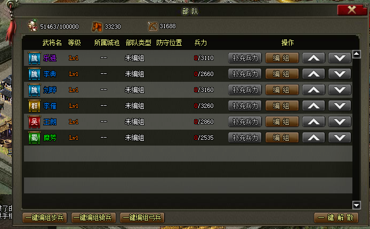
Task: Click the cavalry horse icon showing 33230
Action: [x=96, y=27]
